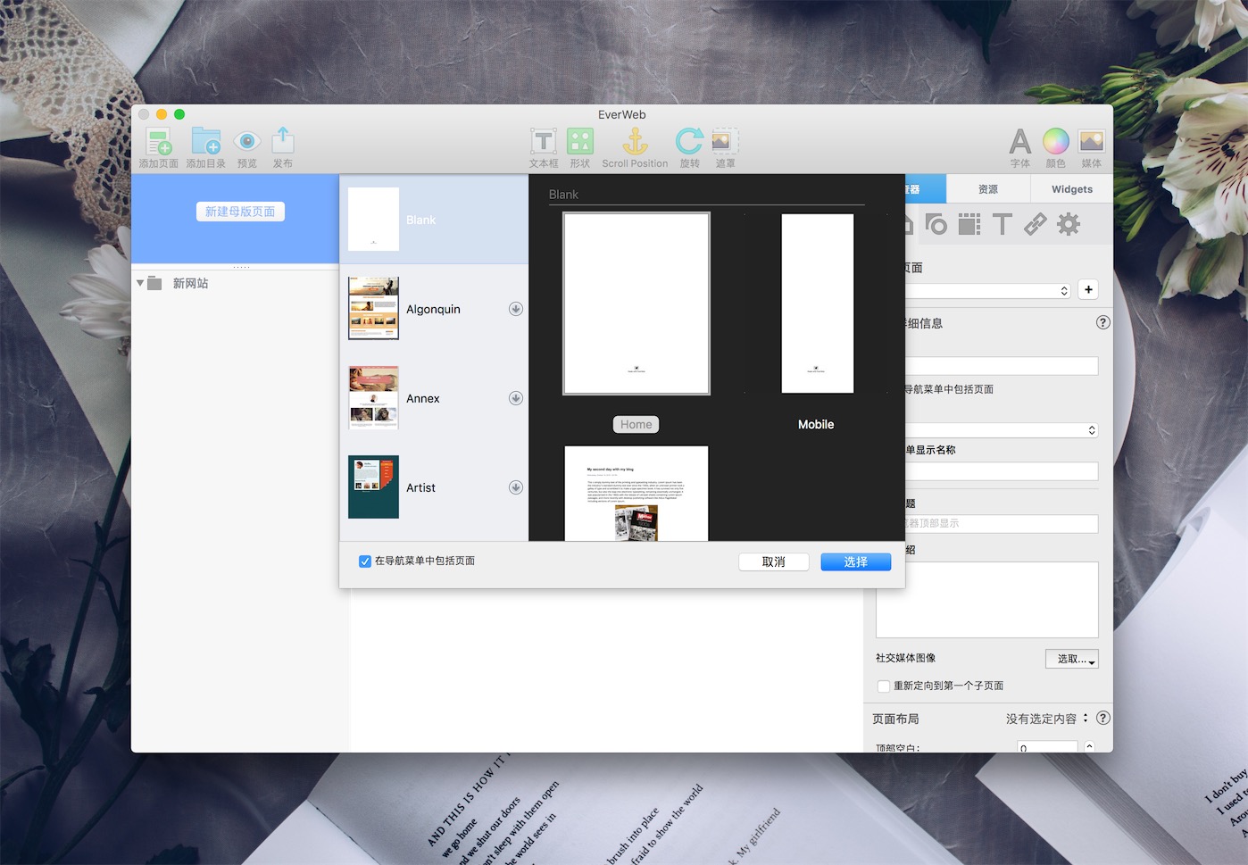Click the Select (选择) button
This screenshot has width=1248, height=865.
coord(856,561)
